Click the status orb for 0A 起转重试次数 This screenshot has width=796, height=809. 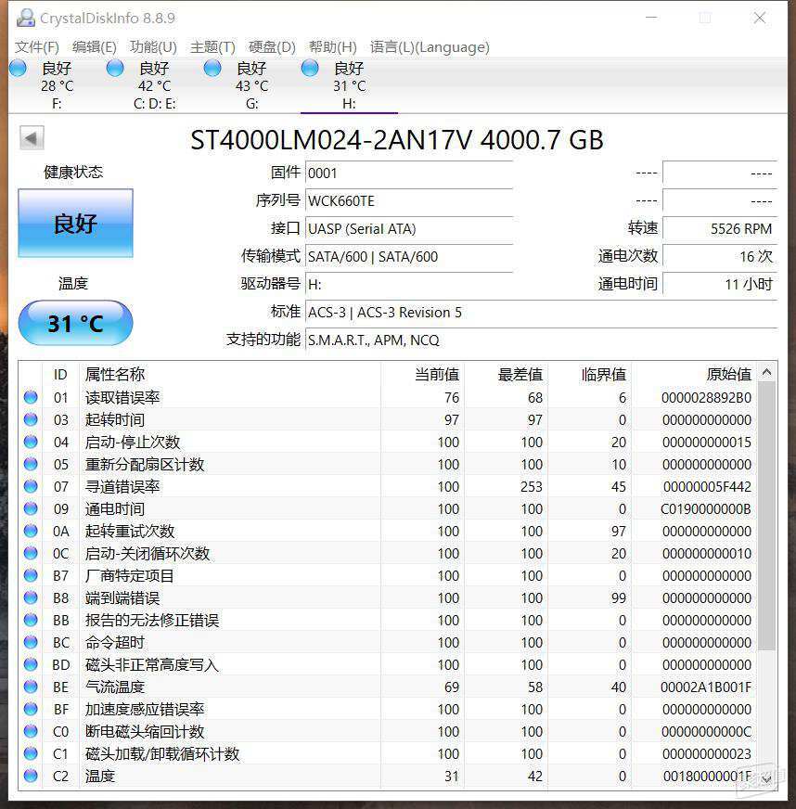coord(31,531)
